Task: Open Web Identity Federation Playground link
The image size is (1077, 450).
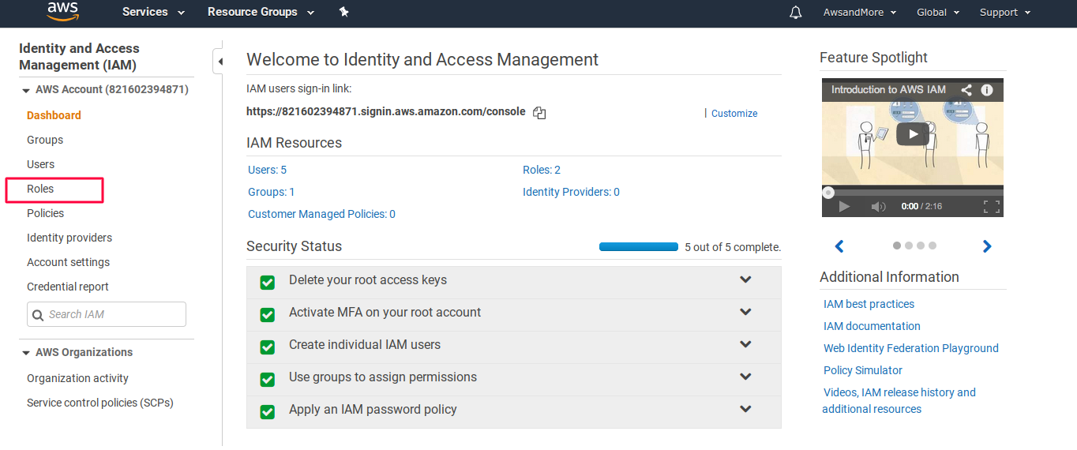Action: pos(911,348)
